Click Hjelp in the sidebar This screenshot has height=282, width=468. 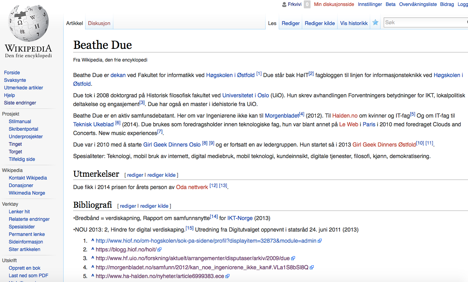(9, 95)
